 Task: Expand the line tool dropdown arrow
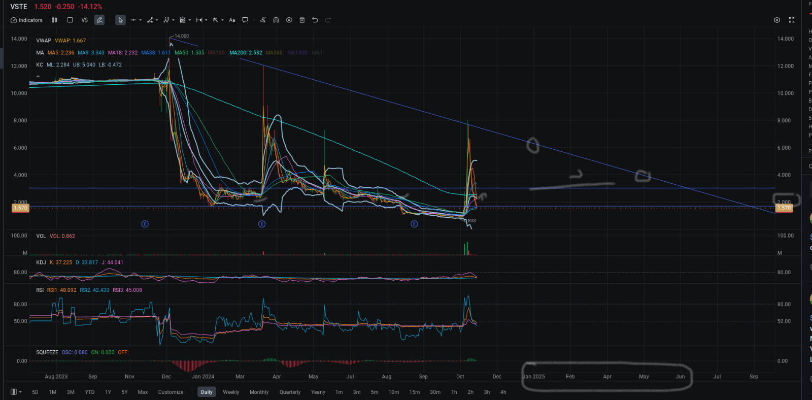pos(141,20)
